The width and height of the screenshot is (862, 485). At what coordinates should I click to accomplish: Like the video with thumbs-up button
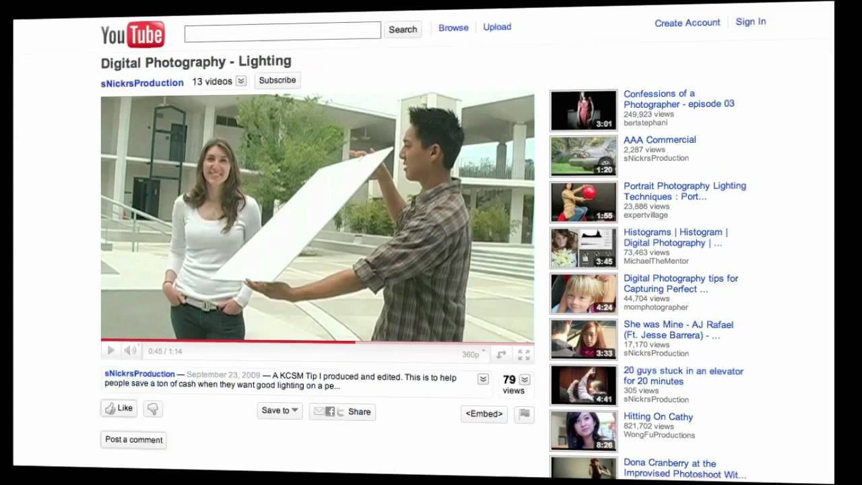pos(119,408)
